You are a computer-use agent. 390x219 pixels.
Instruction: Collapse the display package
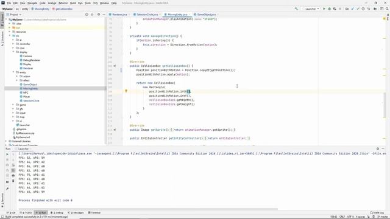[13, 52]
